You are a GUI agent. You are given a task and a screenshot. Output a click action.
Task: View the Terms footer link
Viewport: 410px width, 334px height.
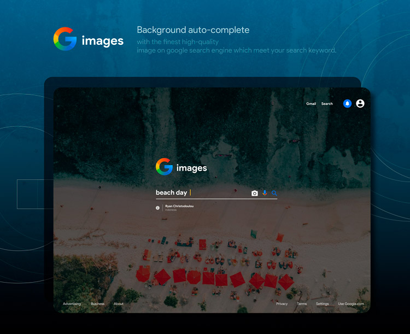(x=302, y=304)
